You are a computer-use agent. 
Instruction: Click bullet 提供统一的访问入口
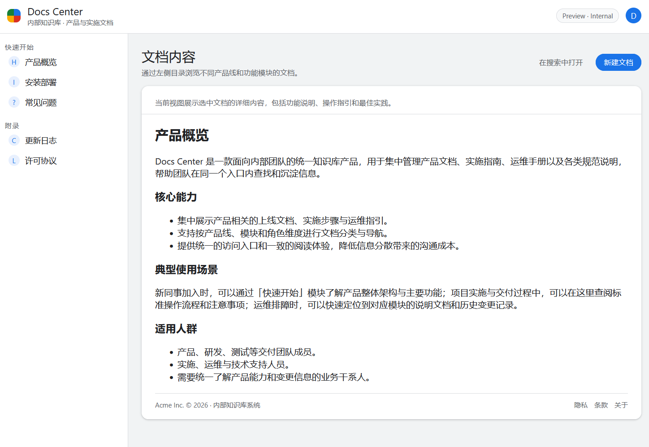point(319,246)
